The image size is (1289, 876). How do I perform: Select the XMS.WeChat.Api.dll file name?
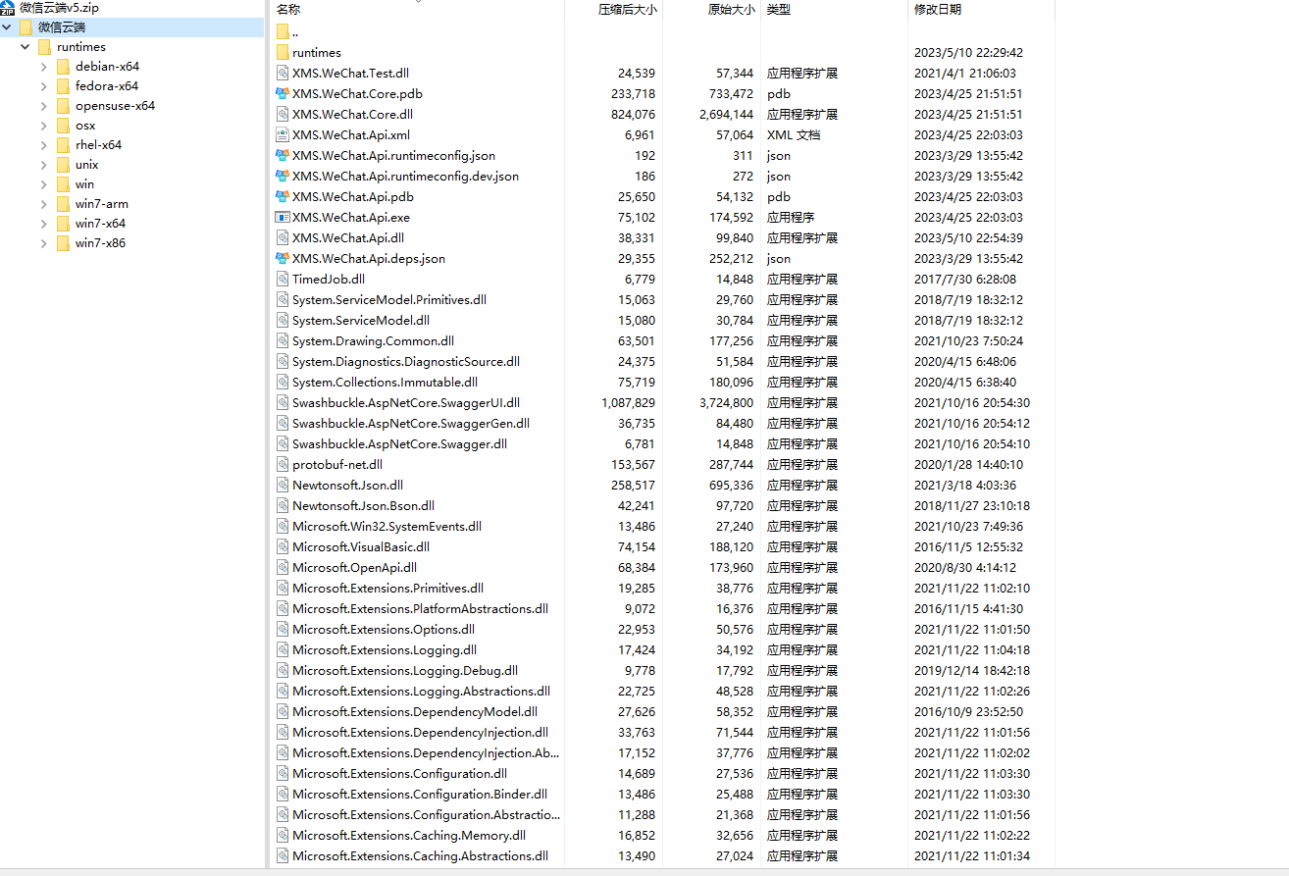tap(347, 238)
